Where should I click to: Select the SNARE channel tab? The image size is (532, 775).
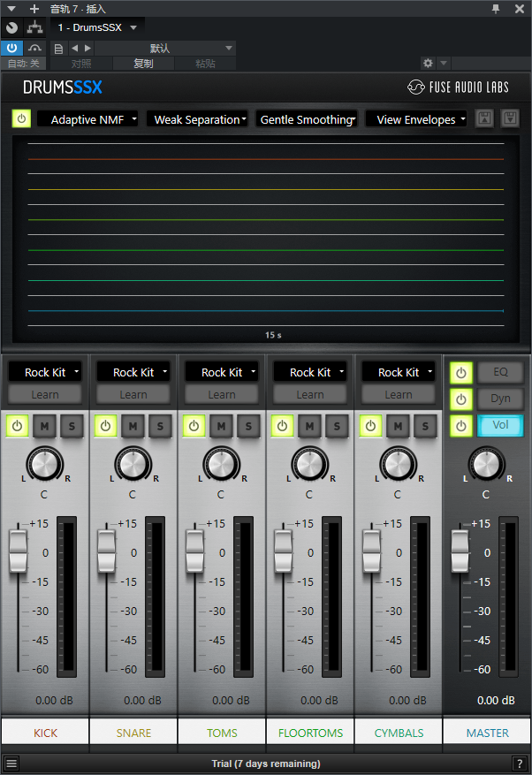point(133,733)
